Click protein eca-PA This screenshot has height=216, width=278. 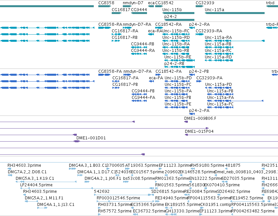click(156, 78)
